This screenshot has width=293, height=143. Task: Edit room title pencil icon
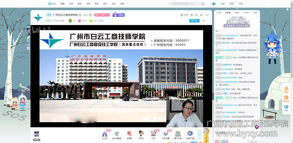click(x=80, y=15)
